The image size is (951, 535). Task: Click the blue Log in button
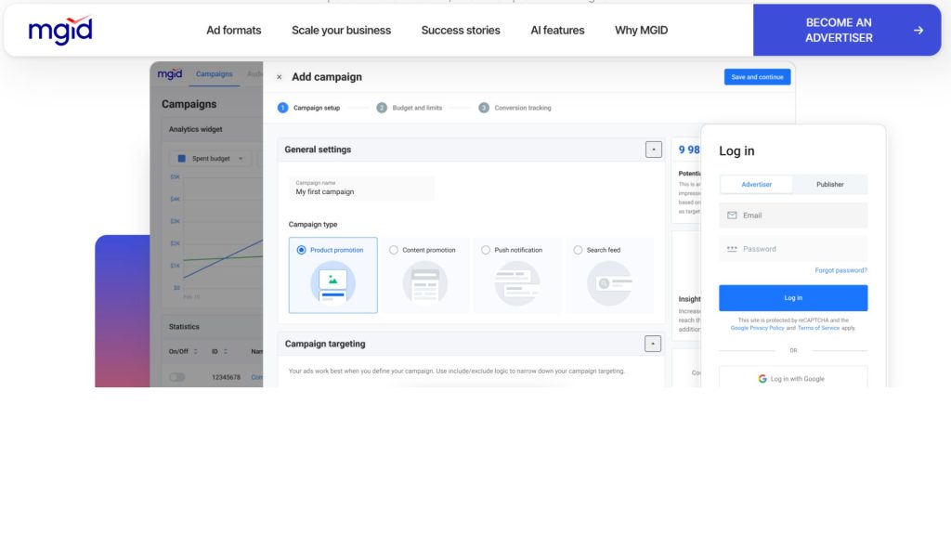click(x=793, y=298)
